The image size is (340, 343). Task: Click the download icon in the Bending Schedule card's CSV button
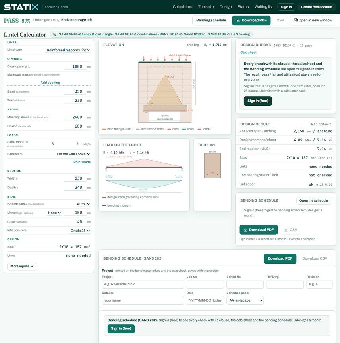[x=286, y=230]
